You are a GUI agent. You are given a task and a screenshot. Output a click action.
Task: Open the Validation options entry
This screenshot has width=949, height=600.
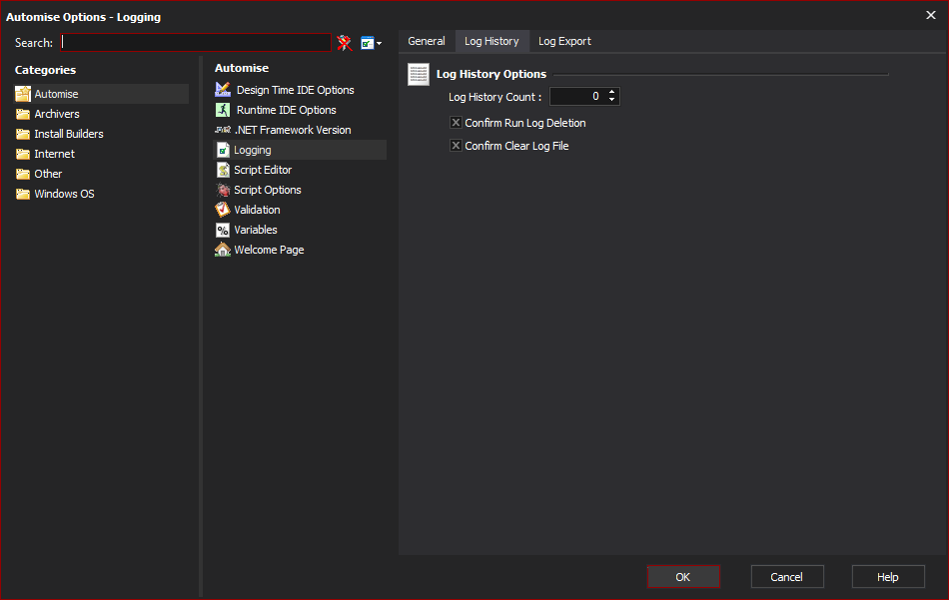[x=257, y=210]
